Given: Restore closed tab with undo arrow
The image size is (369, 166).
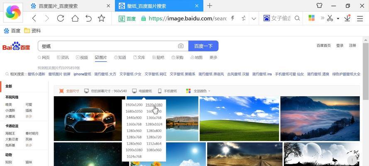Looking at the screenshot, I should pos(88,18).
